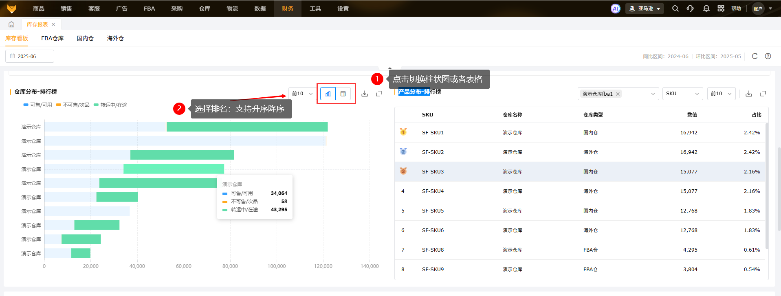
Task: Open the 设置 menu
Action: point(343,9)
